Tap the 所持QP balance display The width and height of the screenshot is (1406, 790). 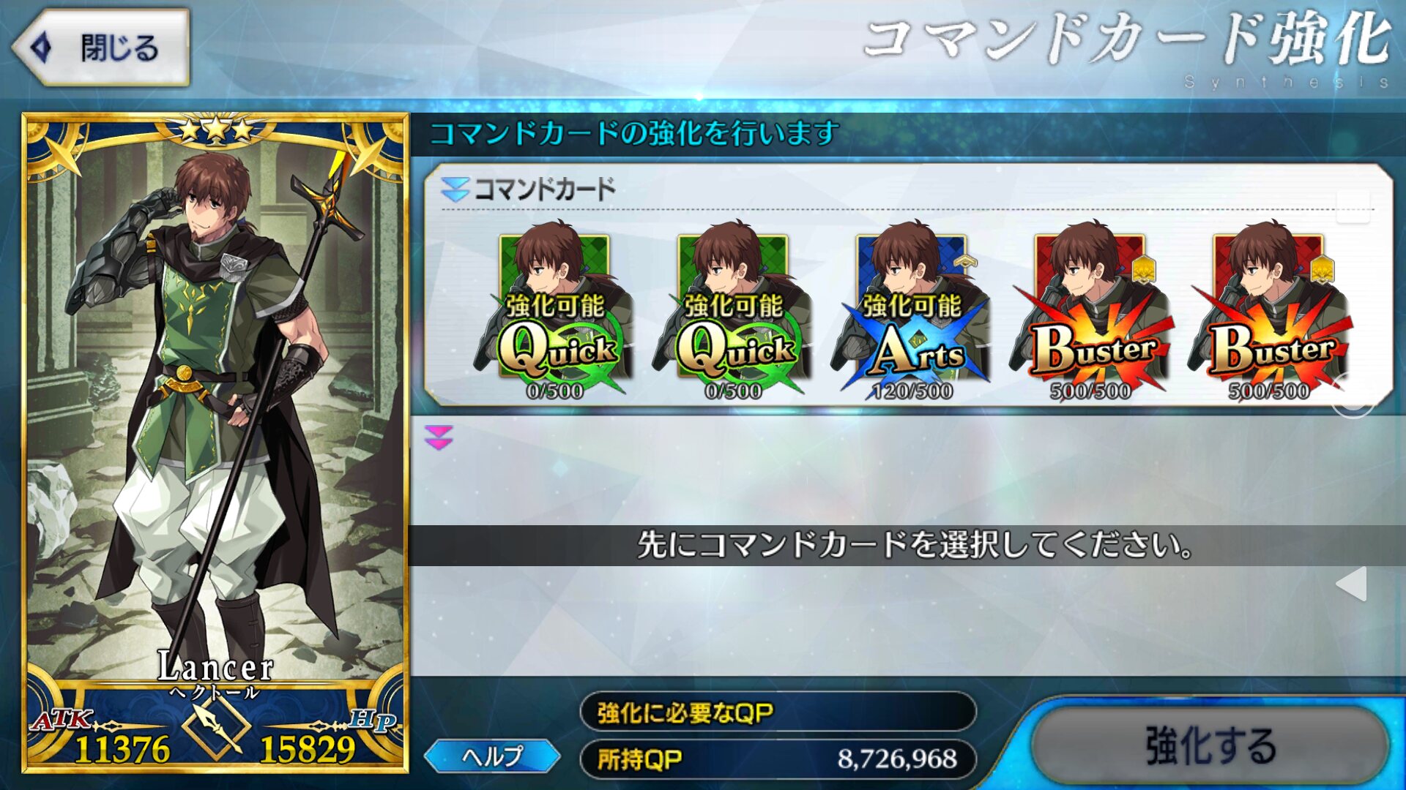[x=778, y=759]
